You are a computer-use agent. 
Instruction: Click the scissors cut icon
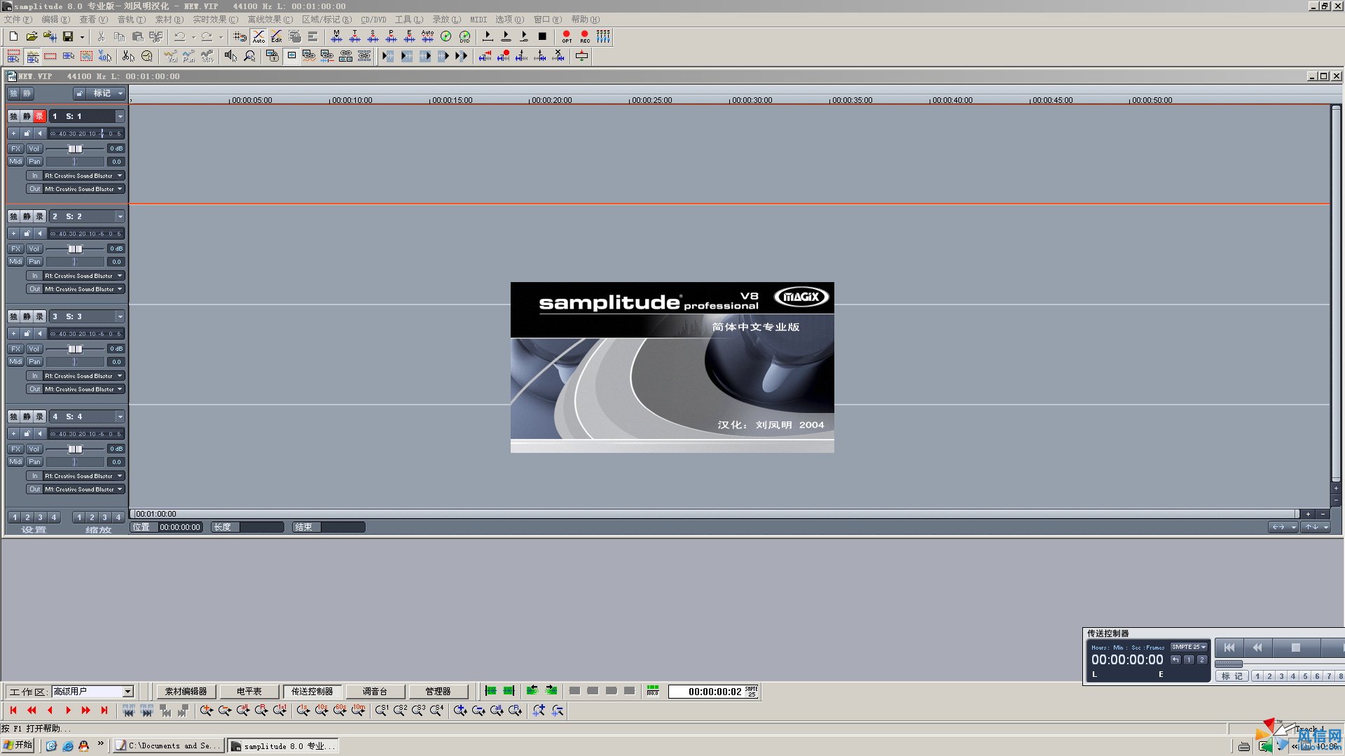coord(101,36)
